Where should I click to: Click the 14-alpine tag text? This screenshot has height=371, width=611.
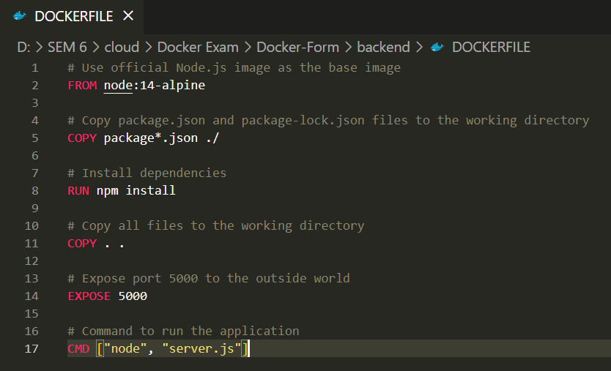(172, 86)
